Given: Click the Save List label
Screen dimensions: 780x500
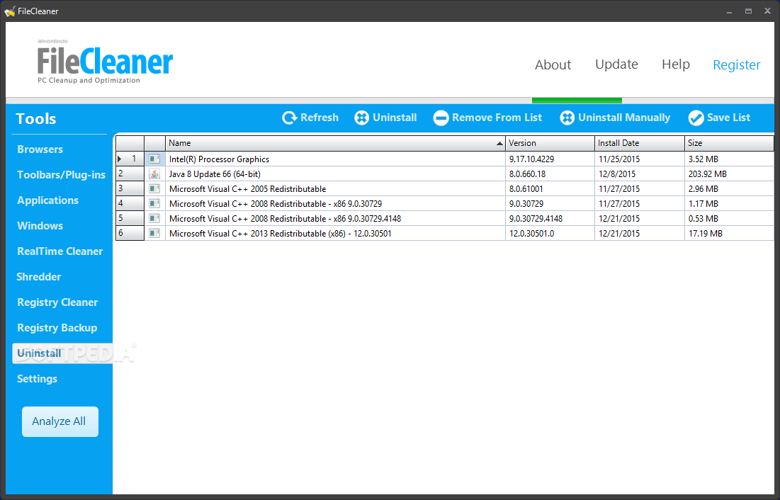Looking at the screenshot, I should (728, 118).
